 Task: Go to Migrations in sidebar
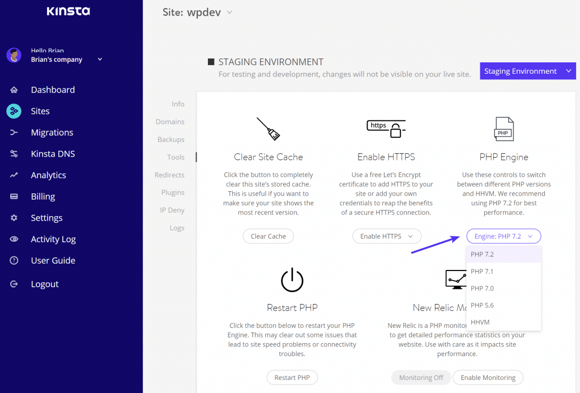point(52,133)
